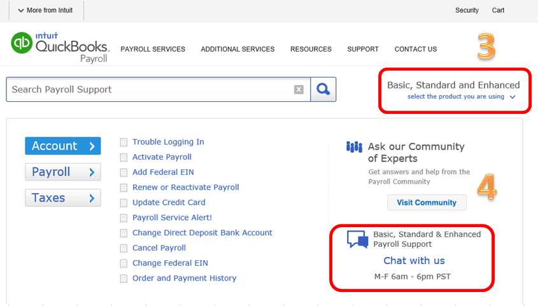Select the Taxes category button
Screen dimensions: 538x306
[63, 198]
